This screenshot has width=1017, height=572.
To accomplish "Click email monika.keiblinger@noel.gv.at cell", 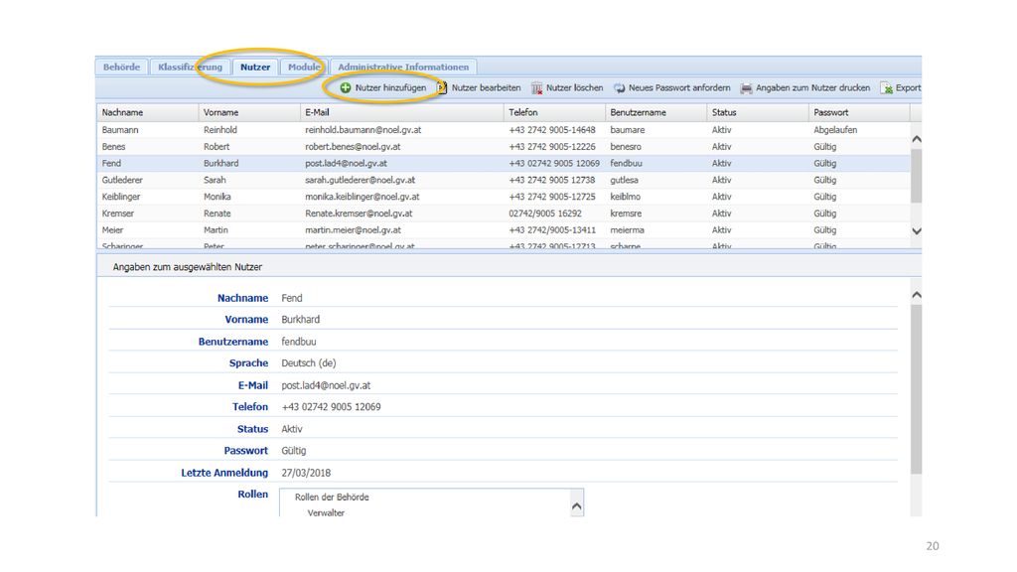I will click(x=362, y=197).
